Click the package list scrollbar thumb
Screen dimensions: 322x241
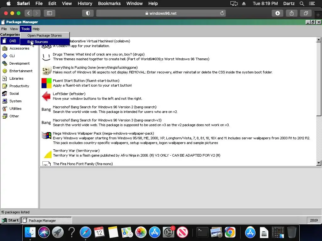pos(319,79)
